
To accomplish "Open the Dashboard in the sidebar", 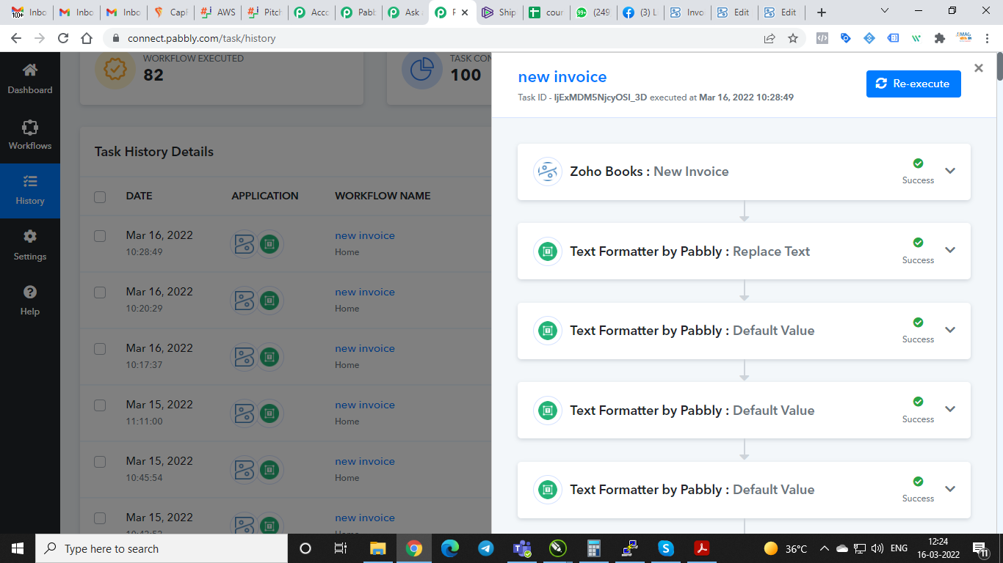I will click(30, 79).
